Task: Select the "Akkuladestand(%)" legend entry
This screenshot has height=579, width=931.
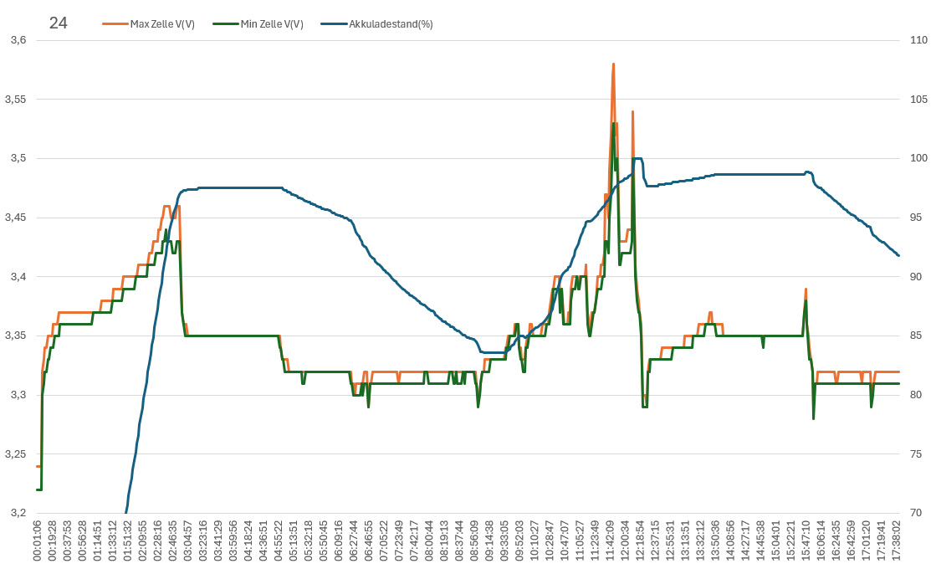Action: click(391, 24)
